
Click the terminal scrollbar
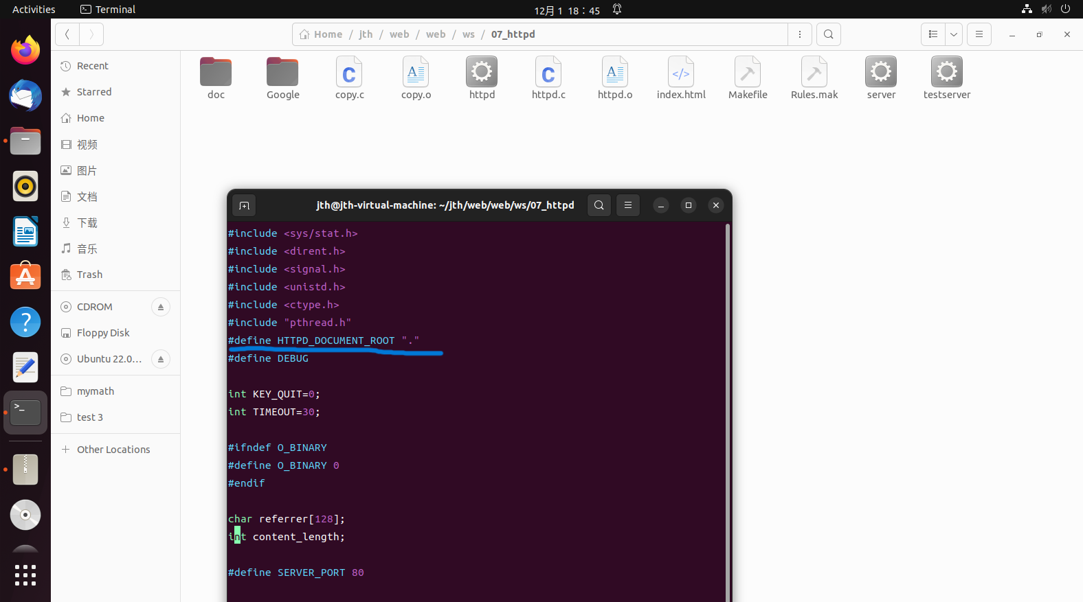pos(727,412)
